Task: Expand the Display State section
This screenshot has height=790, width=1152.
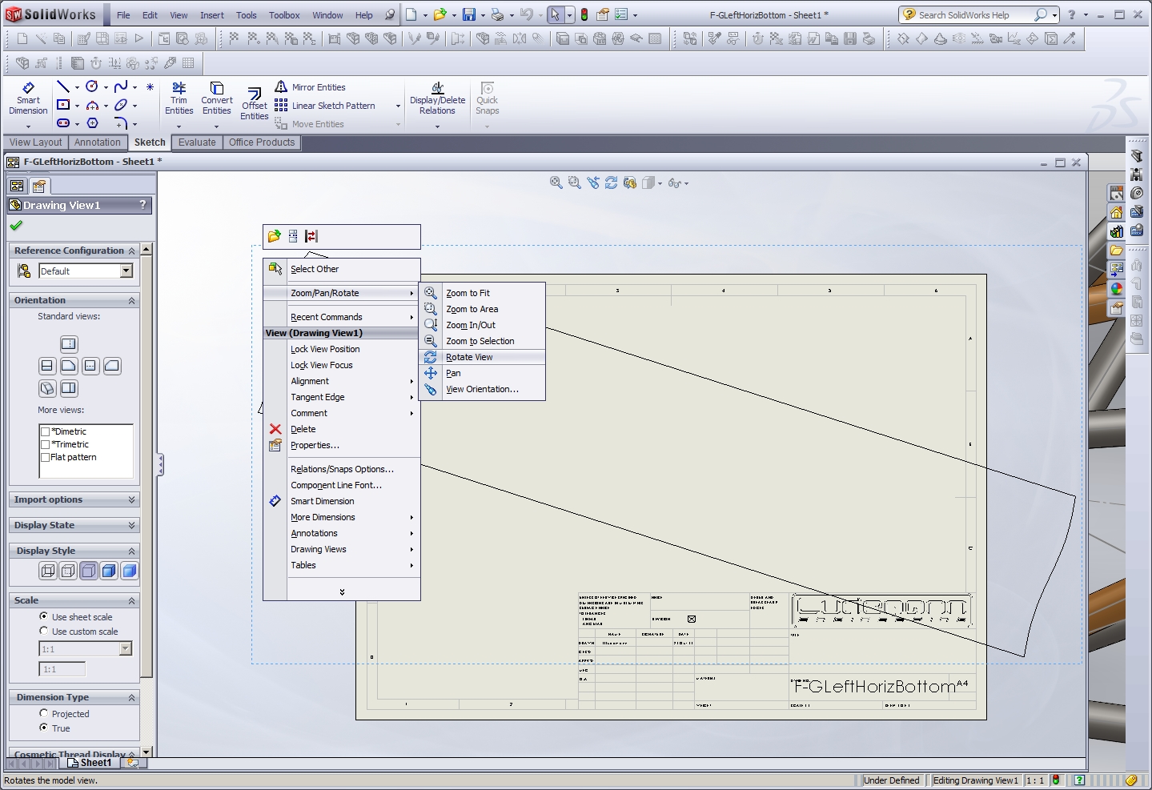Action: 74,525
